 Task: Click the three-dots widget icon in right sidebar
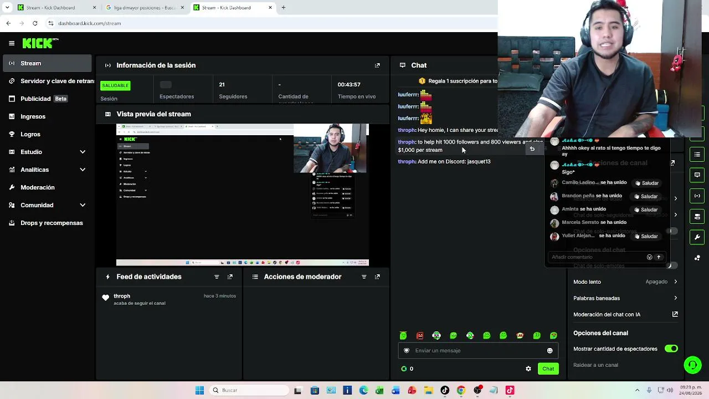(697, 258)
